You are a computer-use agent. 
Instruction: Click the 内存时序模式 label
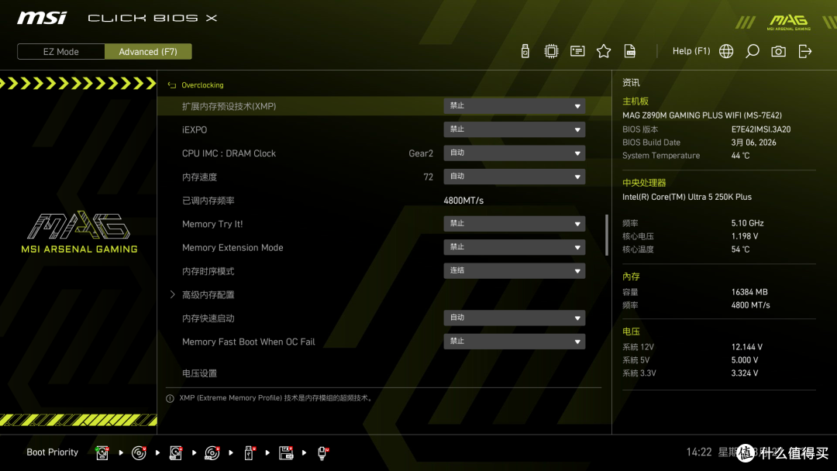[208, 271]
